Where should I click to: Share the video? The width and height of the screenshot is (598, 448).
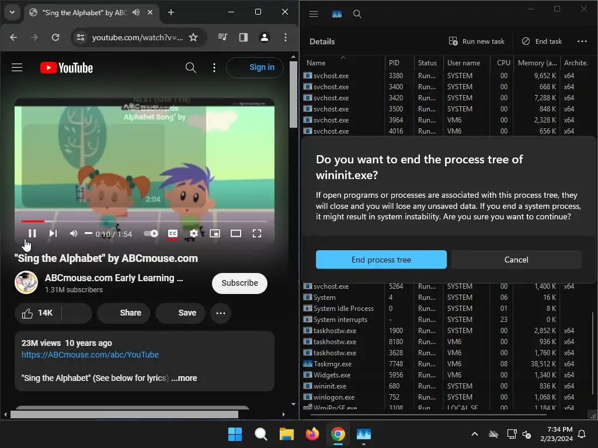124,313
